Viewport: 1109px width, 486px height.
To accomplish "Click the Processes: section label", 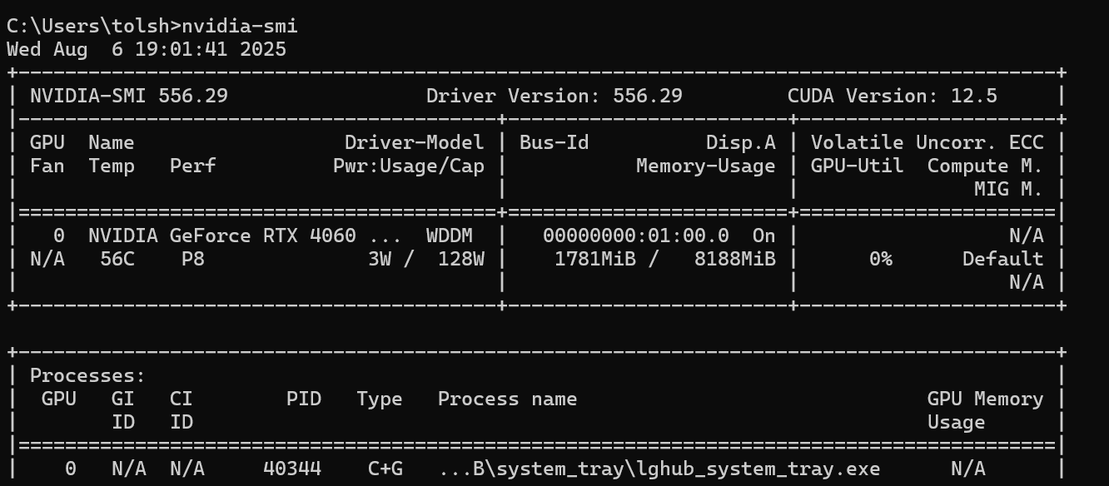I will point(88,375).
